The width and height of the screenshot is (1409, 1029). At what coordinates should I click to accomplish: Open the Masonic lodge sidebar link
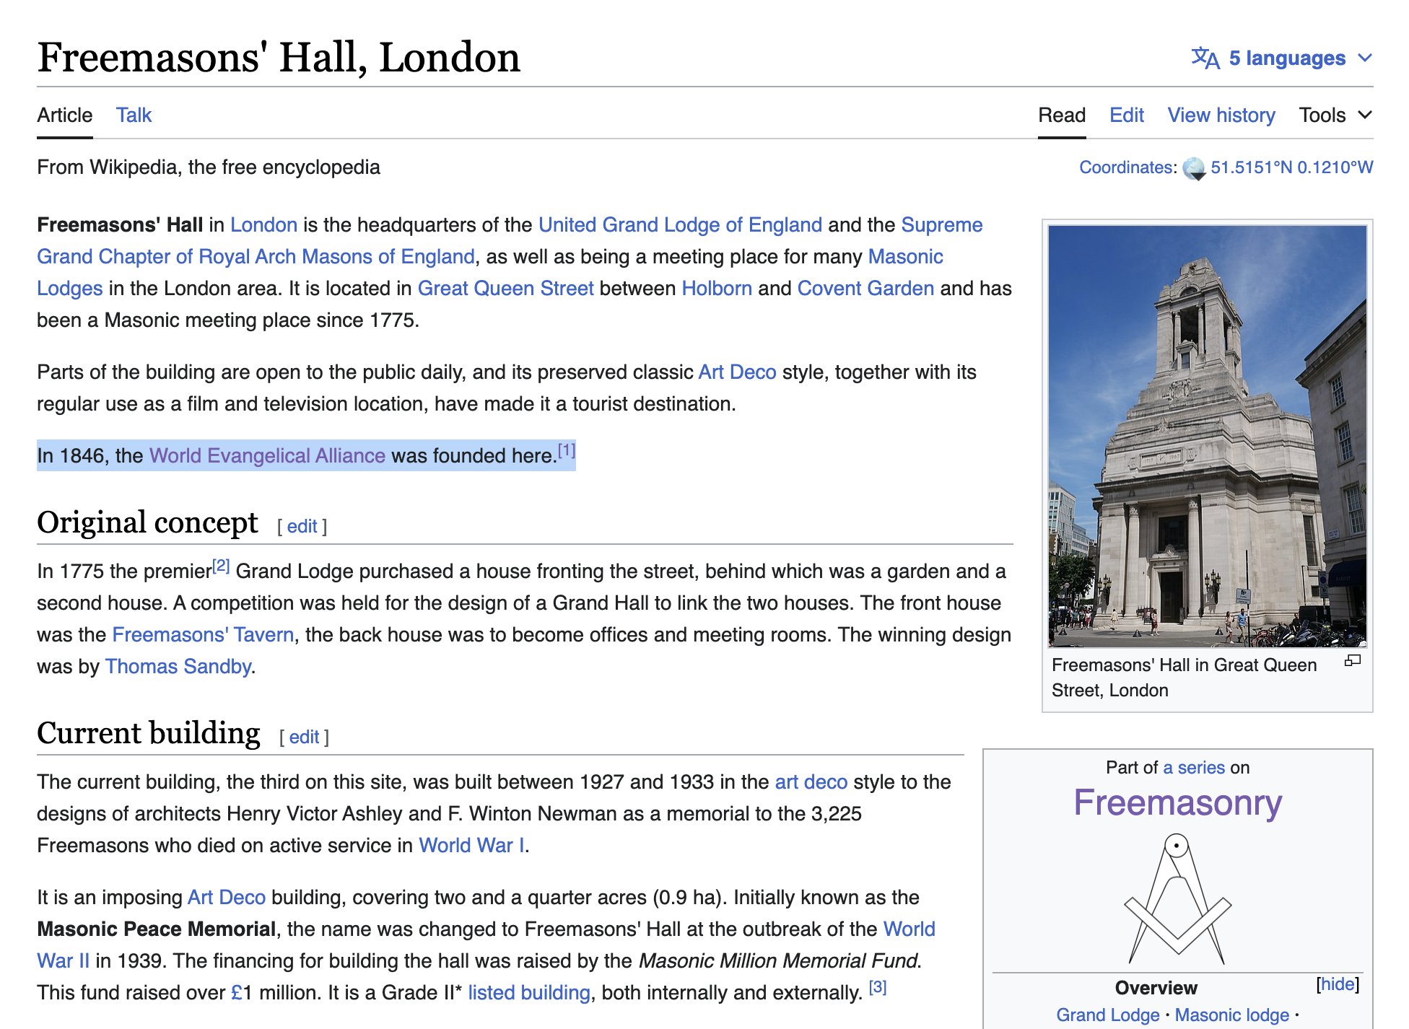1232,1015
